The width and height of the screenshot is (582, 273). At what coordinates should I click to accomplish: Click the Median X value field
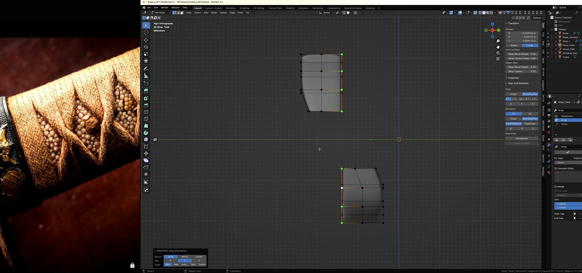coord(521,33)
